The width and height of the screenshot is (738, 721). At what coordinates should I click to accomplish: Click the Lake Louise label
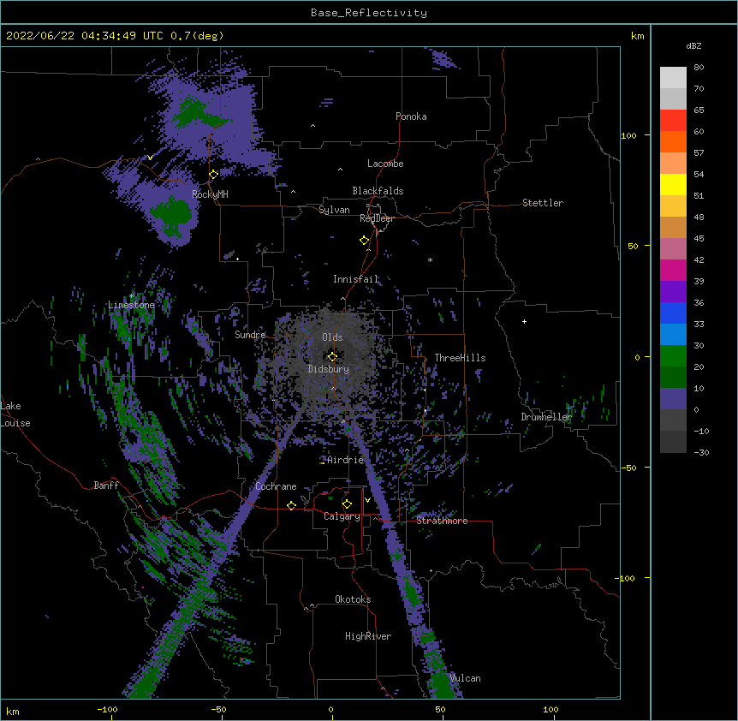15,414
